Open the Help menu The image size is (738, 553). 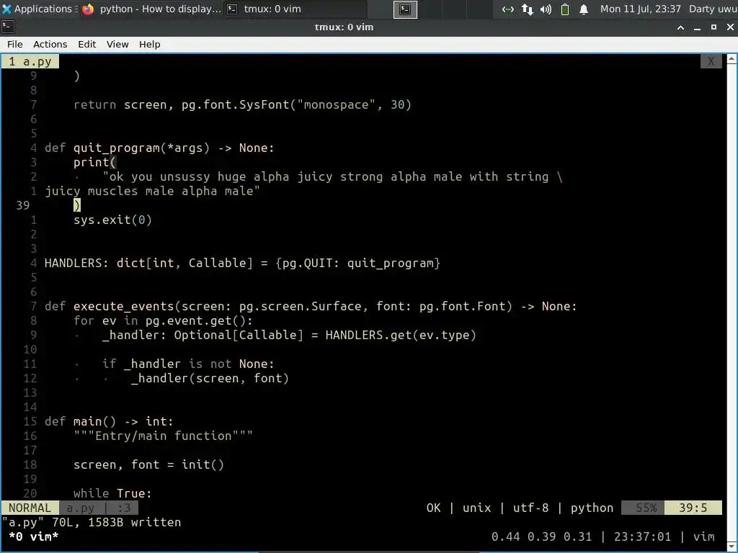[150, 44]
